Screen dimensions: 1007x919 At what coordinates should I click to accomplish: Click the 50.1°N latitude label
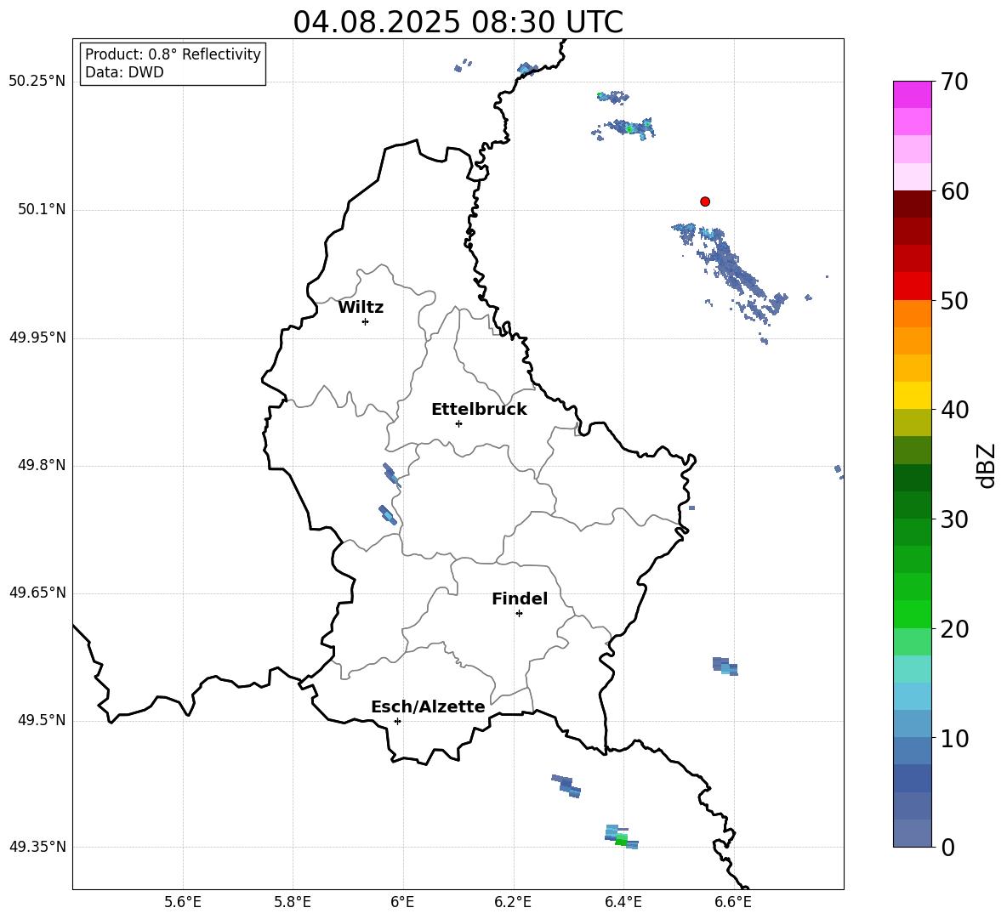tap(42, 209)
